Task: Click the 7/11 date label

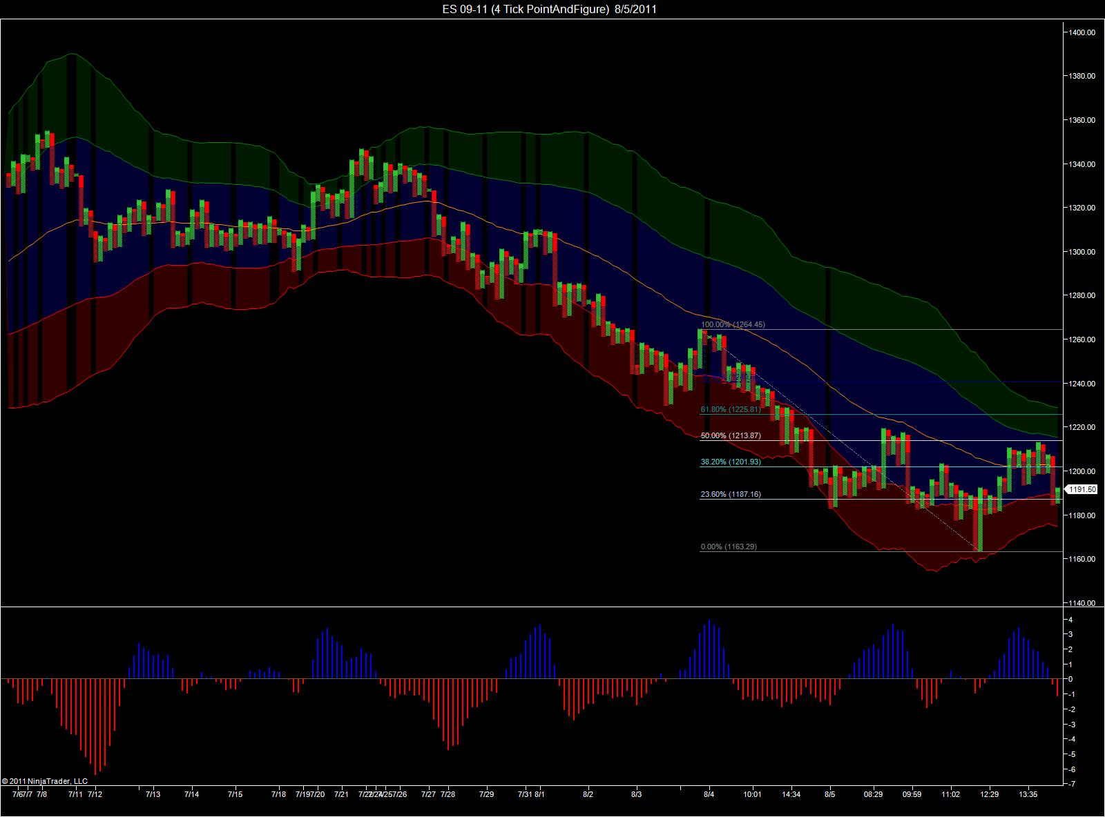Action: pyautogui.click(x=75, y=794)
